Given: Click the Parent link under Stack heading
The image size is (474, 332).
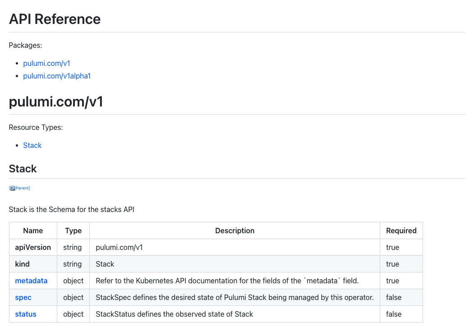Looking at the screenshot, I should tap(23, 188).
